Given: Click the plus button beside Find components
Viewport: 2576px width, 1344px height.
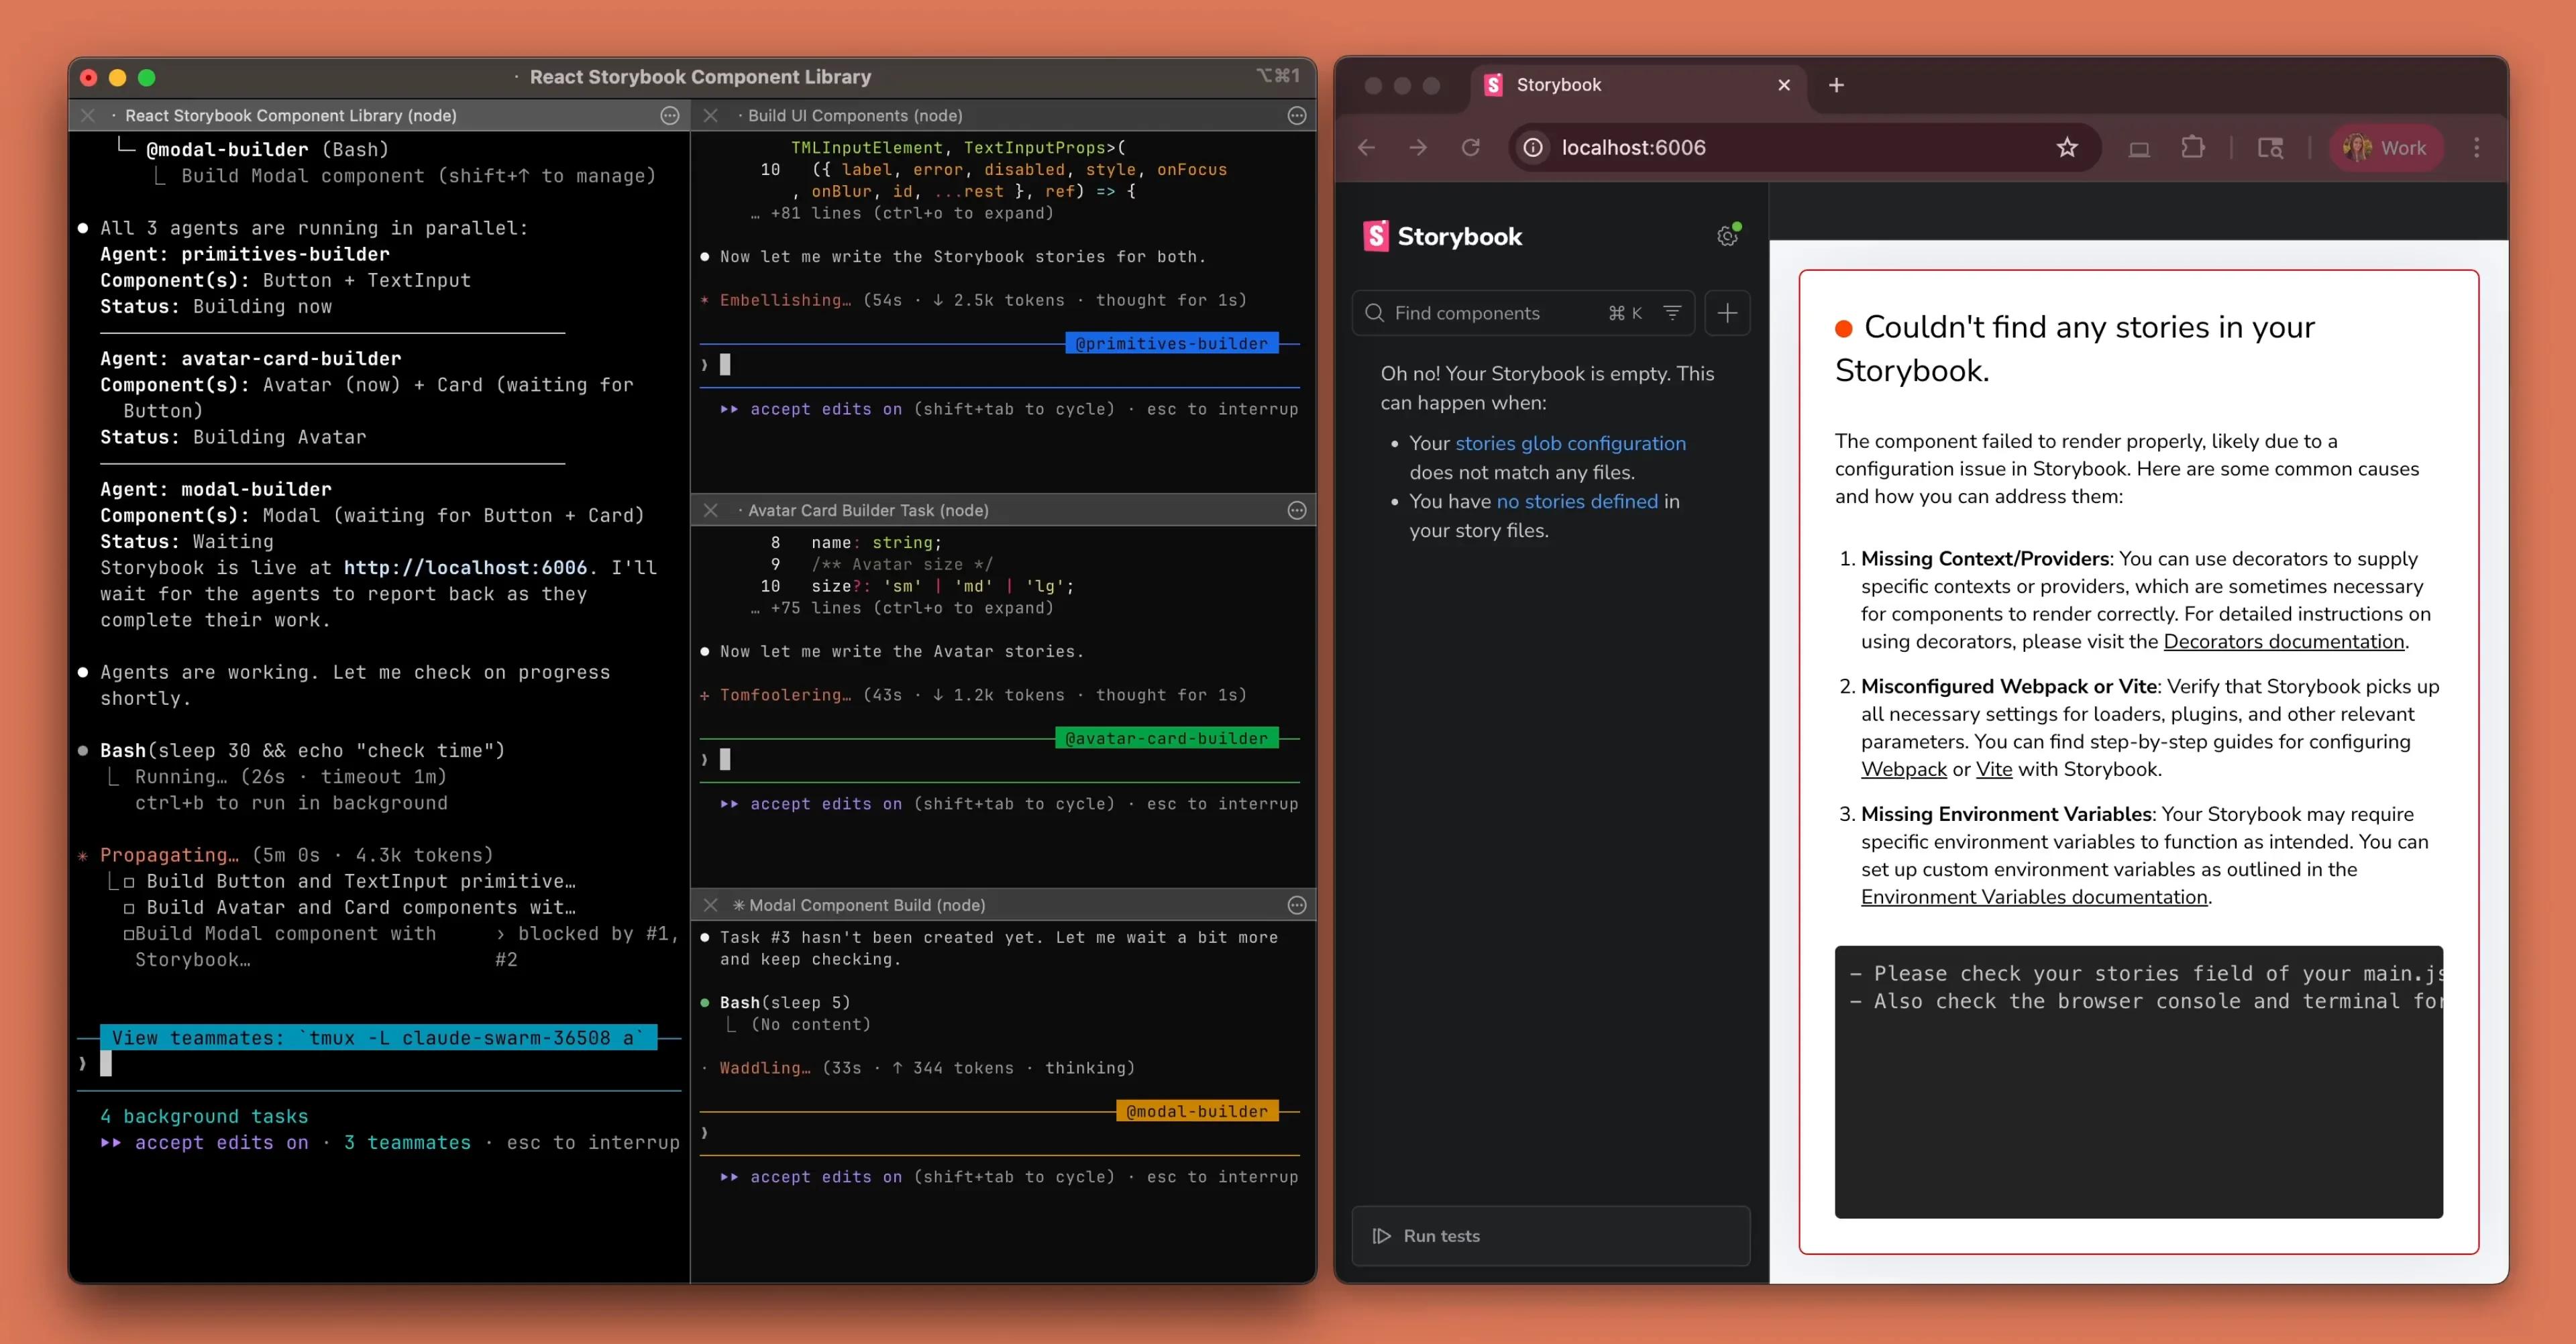Looking at the screenshot, I should coord(1727,313).
